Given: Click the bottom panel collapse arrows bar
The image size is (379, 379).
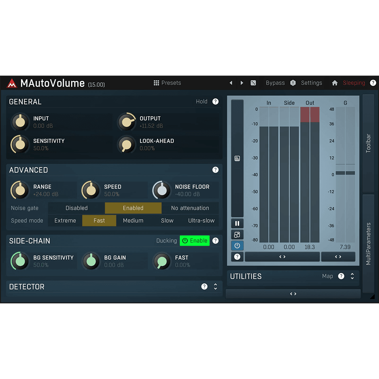Looking at the screenshot, I should pos(293,294).
